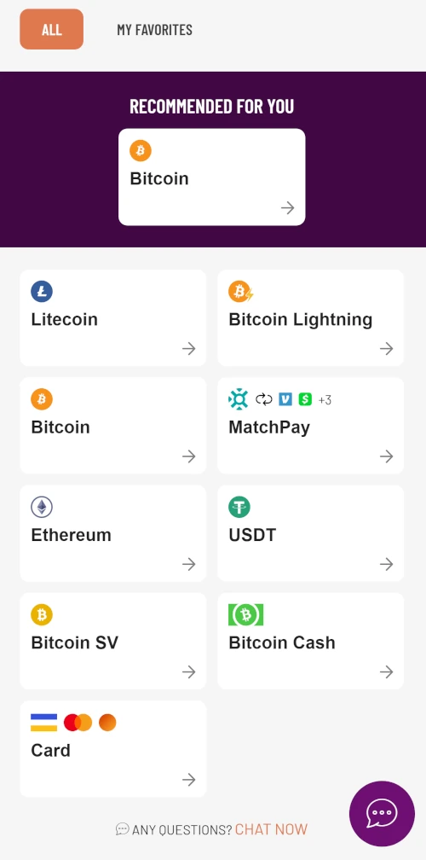
Task: Expand Litecoin option via arrow
Action: point(189,348)
